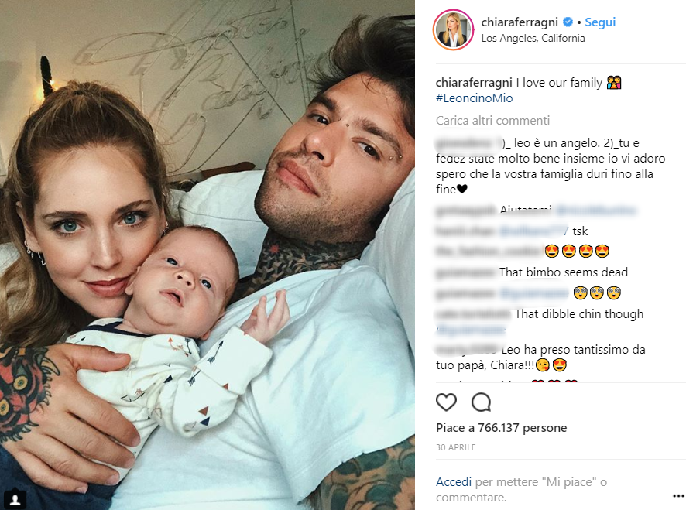The height and width of the screenshot is (510, 686).
Task: Open commenter of 'That bimbo seems dead'
Action: pos(465,272)
